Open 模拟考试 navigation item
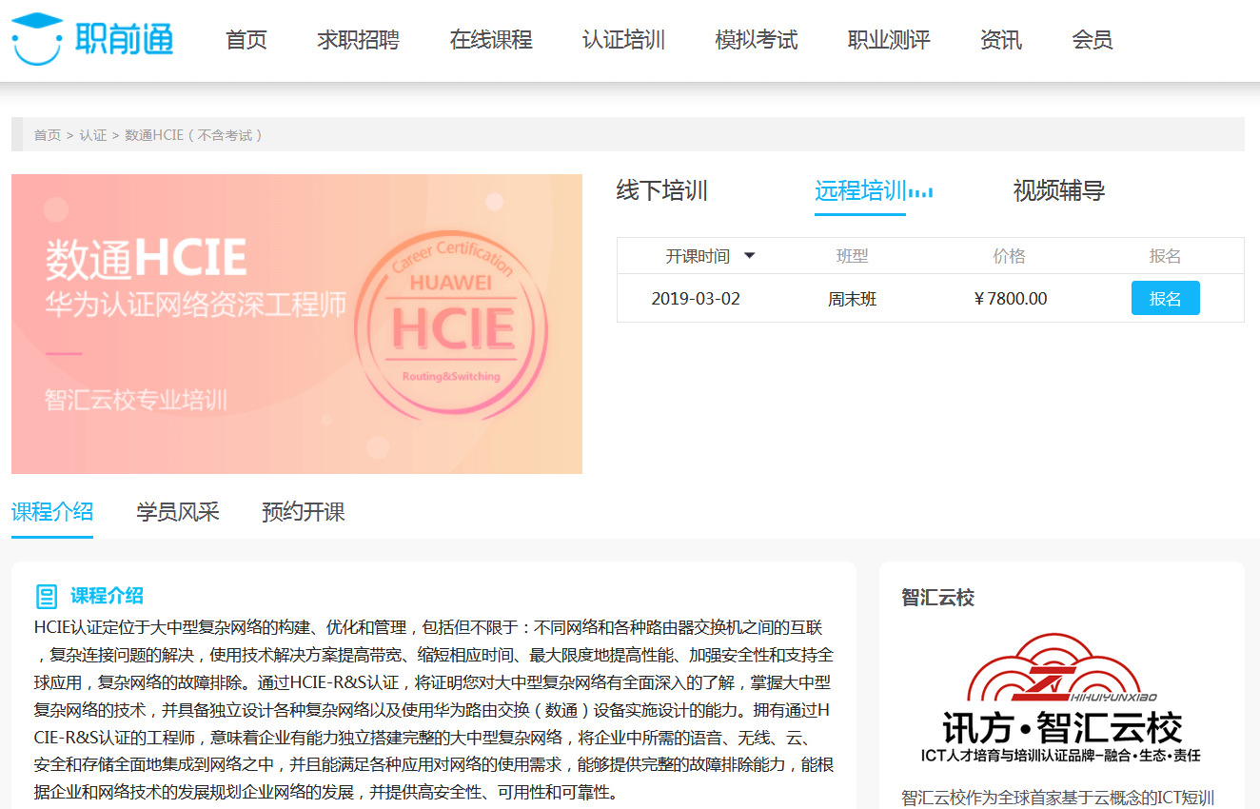The image size is (1260, 809). [757, 40]
